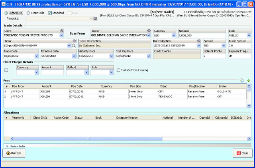
Task: Click the Action Code allocations column header
Action: [x=62, y=118]
